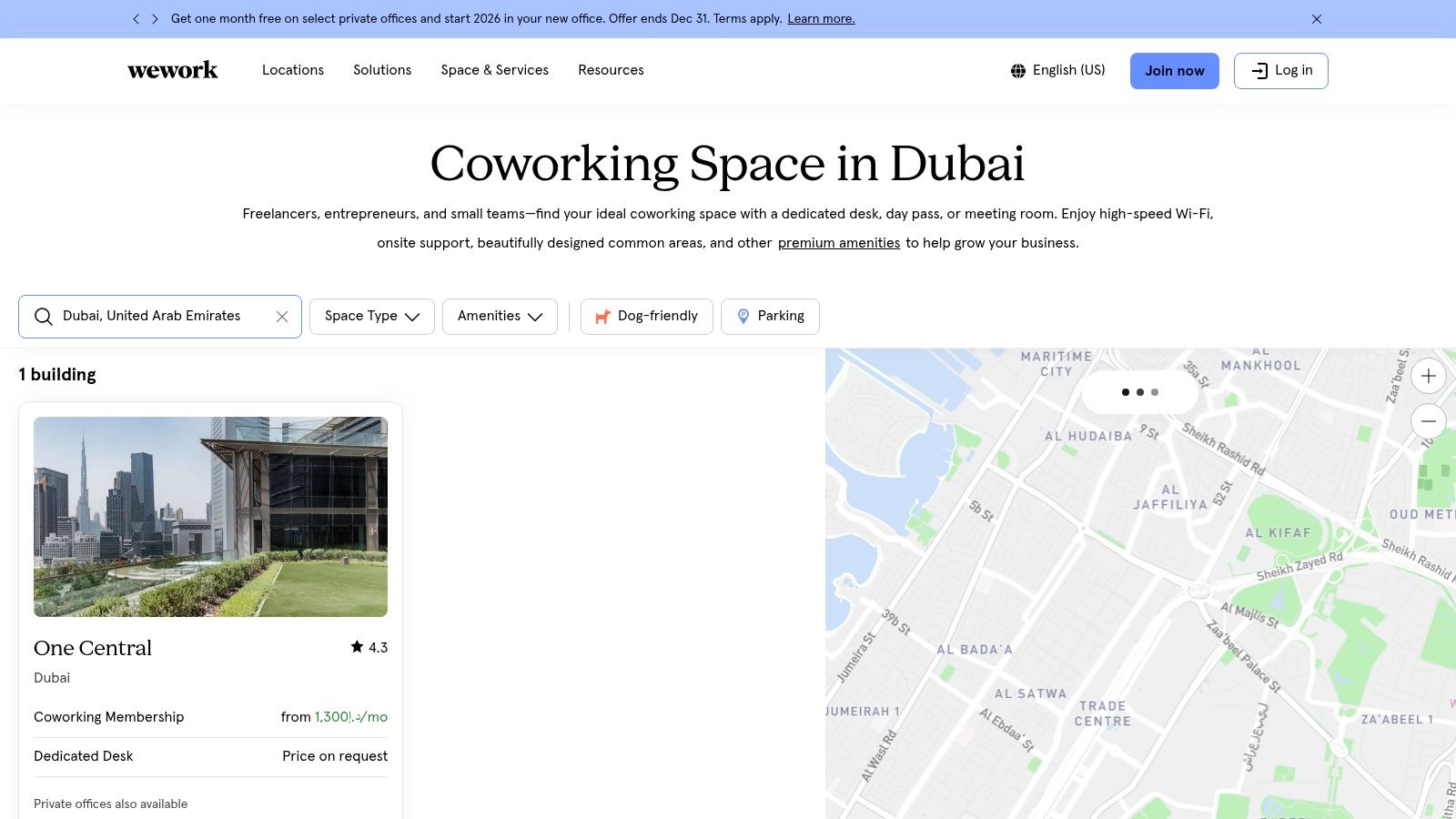This screenshot has width=1456, height=819.
Task: Open the Resources menu
Action: click(x=611, y=70)
